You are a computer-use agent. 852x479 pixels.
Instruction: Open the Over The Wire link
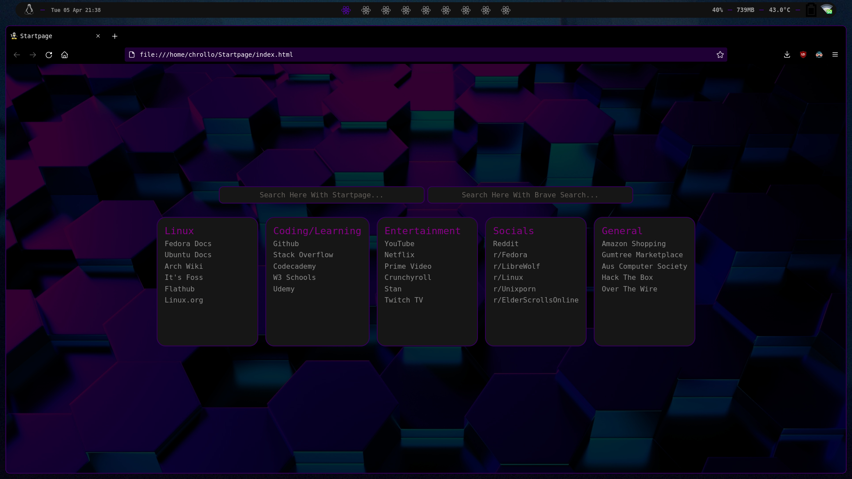629,289
